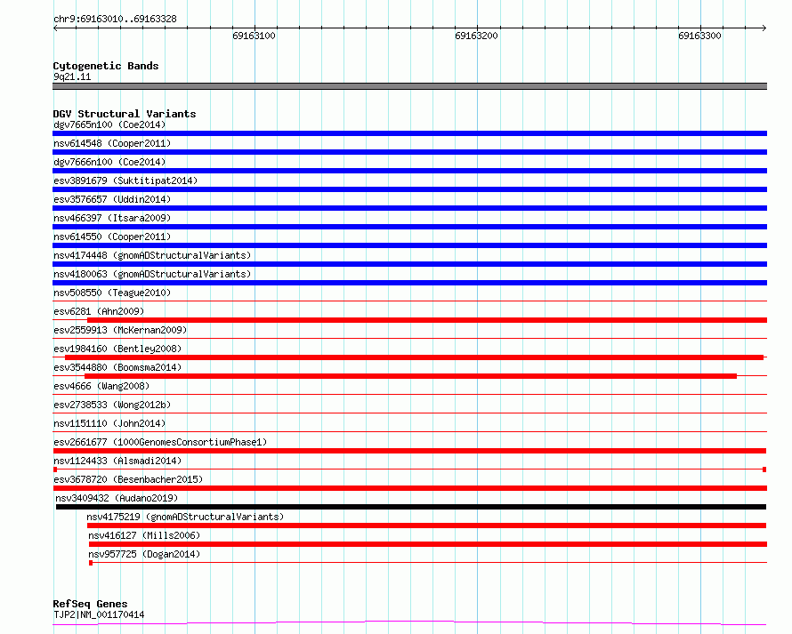Click the thin red line under nsv508550

point(409,301)
